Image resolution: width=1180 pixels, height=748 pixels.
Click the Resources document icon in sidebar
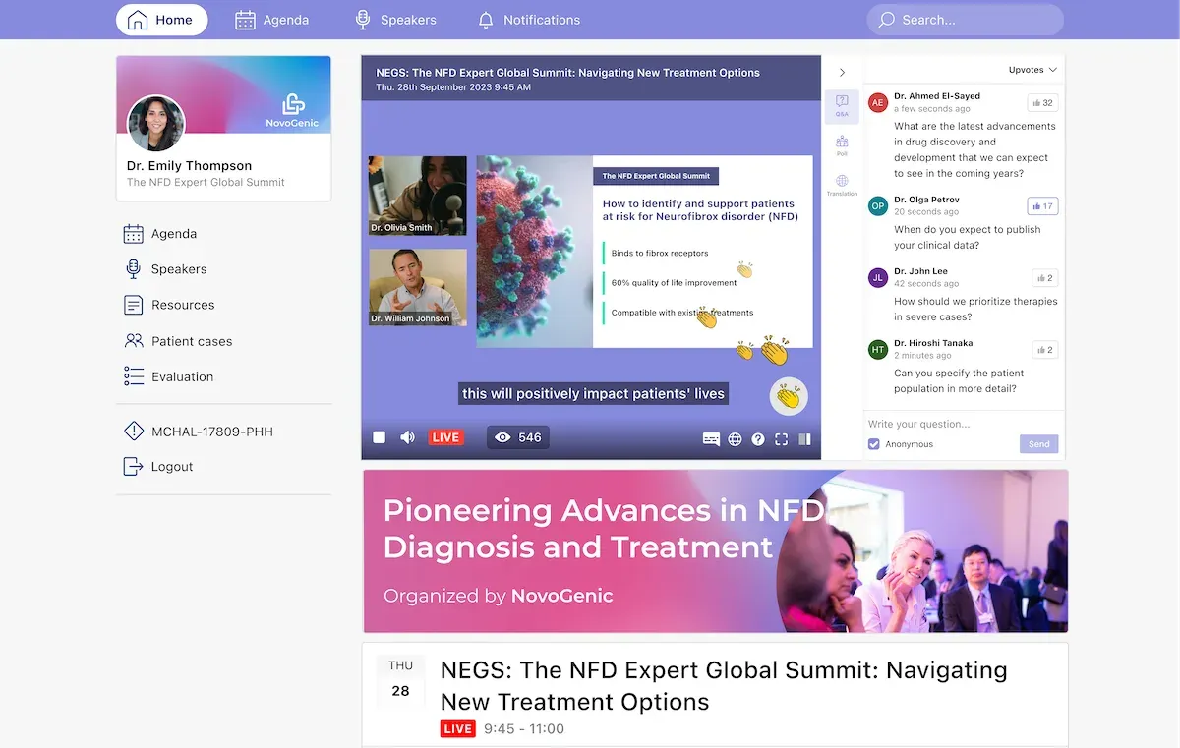coord(134,305)
